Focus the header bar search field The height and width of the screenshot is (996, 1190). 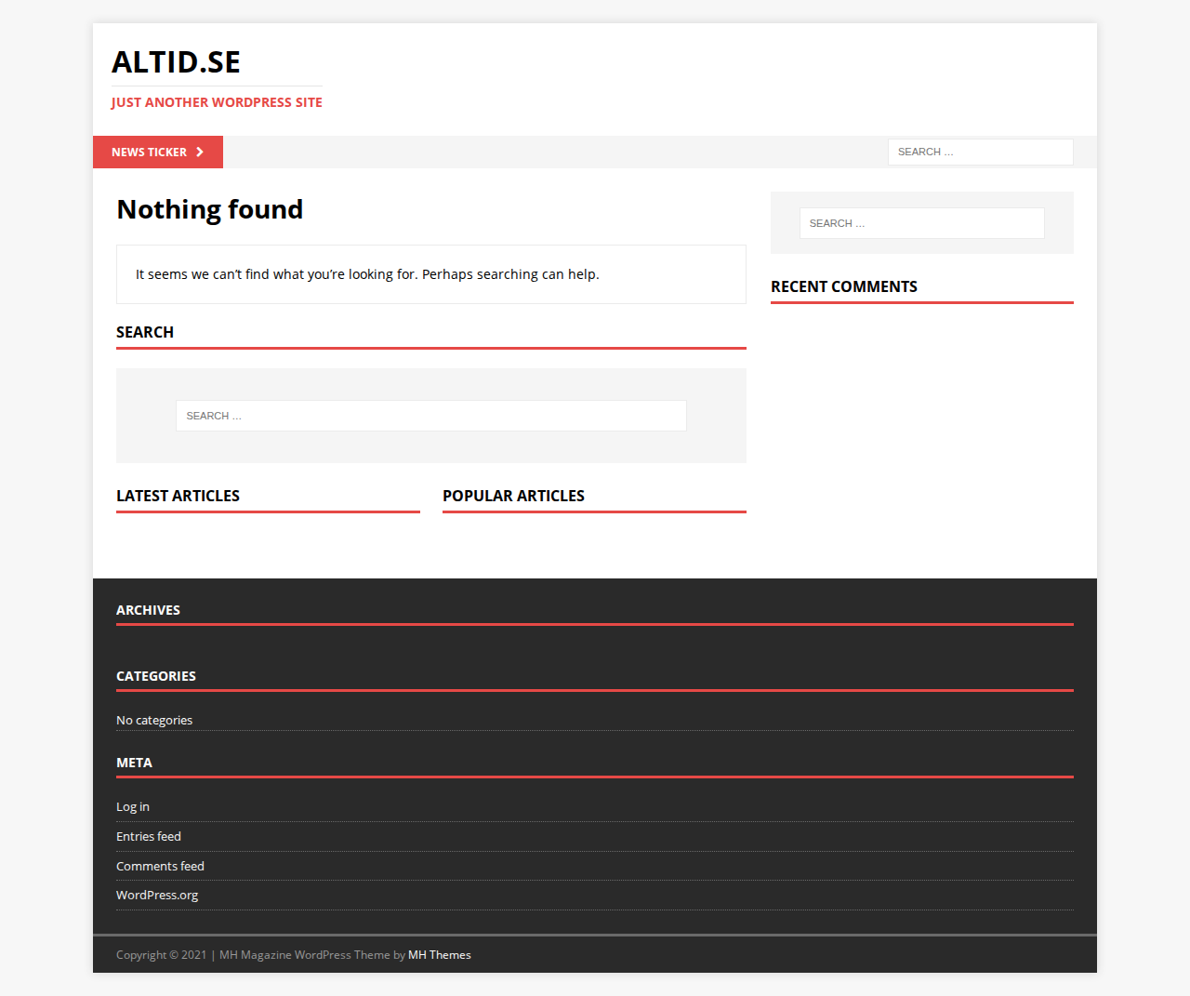pyautogui.click(x=981, y=152)
